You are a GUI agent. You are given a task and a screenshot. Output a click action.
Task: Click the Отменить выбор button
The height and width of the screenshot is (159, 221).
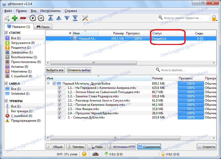pos(79,70)
